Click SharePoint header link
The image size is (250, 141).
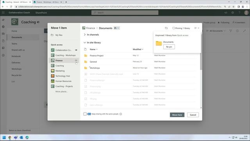(41, 13)
